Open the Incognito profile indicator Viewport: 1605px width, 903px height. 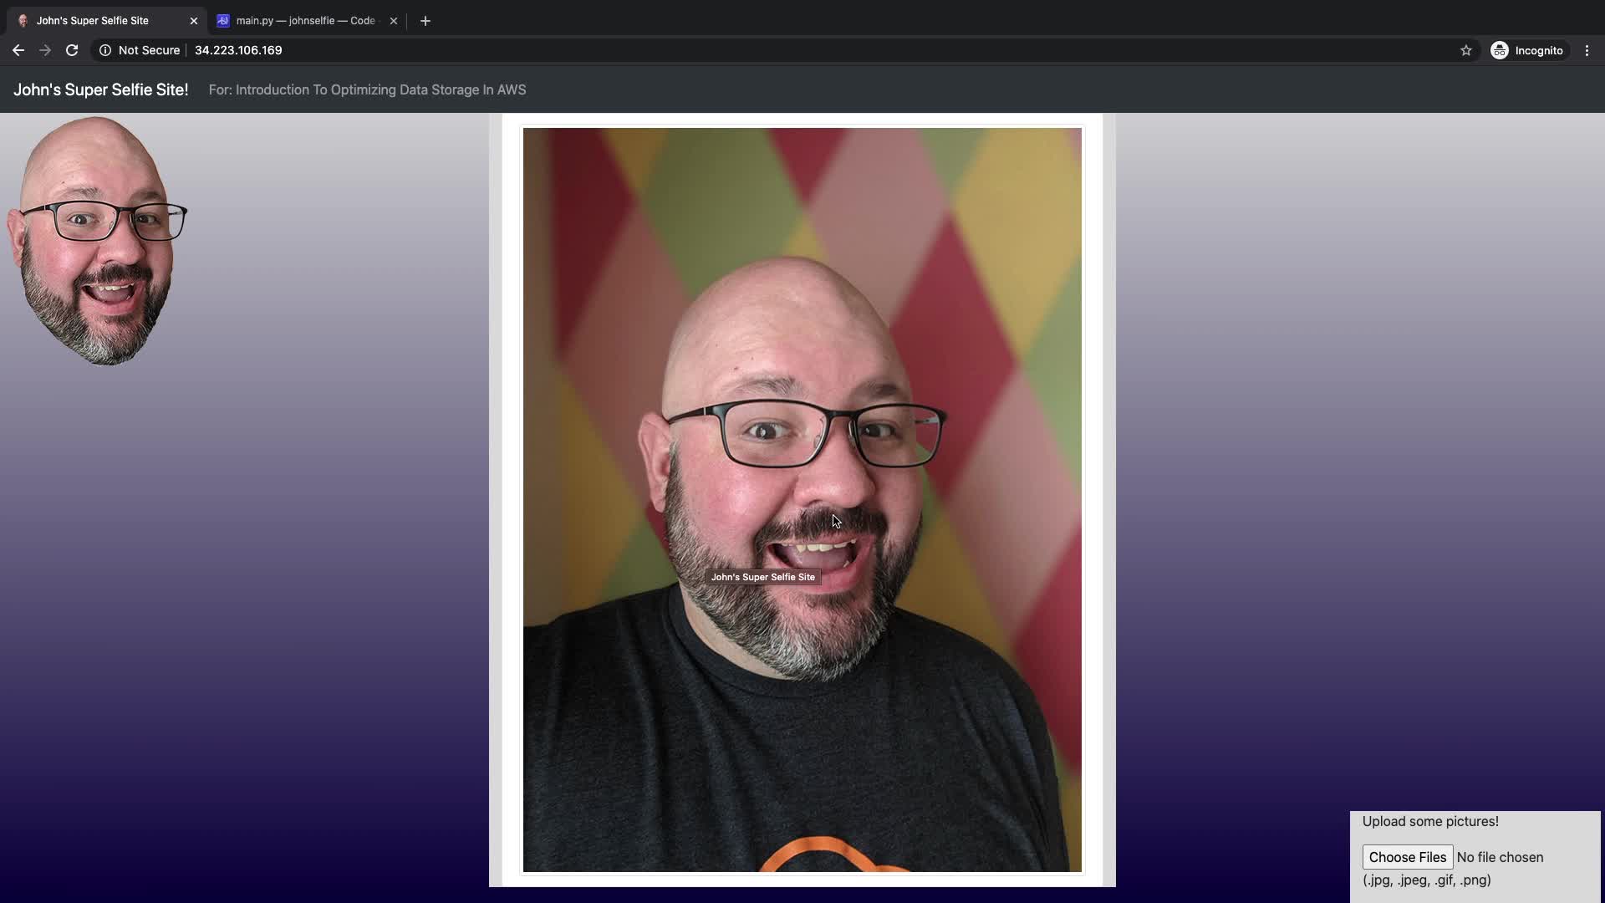pos(1527,50)
